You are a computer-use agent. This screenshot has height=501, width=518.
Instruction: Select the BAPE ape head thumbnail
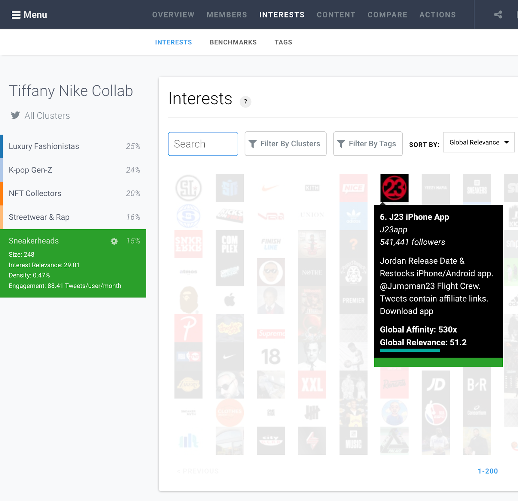[188, 300]
